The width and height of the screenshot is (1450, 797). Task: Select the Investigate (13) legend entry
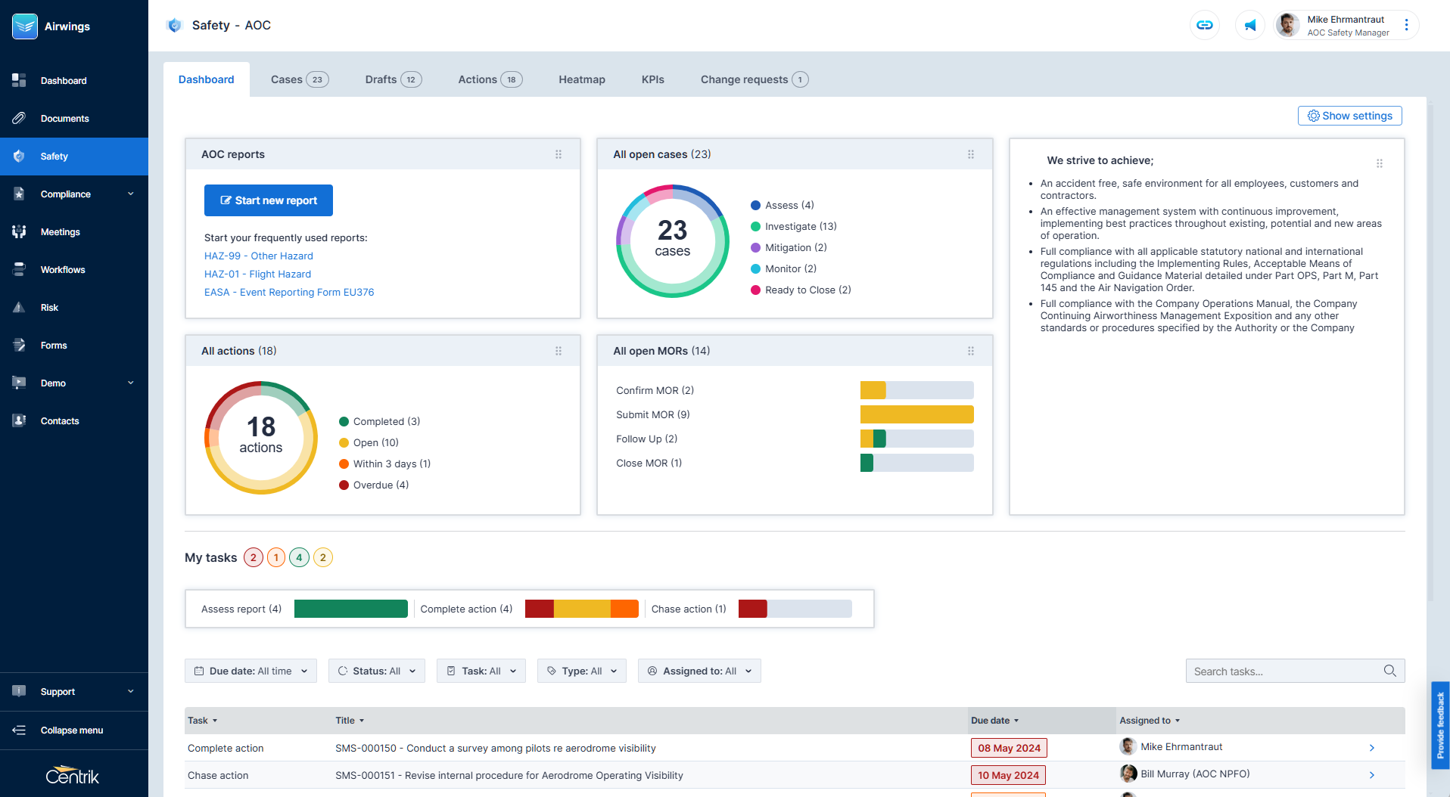[x=794, y=226]
